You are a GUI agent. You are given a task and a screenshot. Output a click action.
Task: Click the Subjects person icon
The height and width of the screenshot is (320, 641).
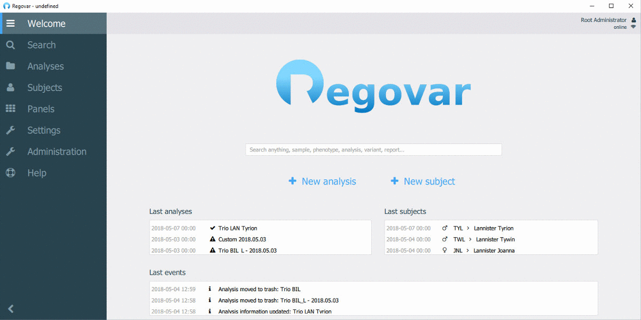tap(11, 87)
